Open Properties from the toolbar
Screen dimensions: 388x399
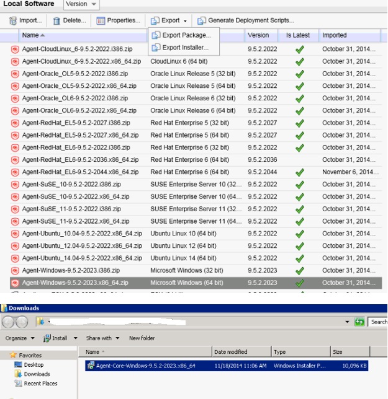[x=101, y=20]
